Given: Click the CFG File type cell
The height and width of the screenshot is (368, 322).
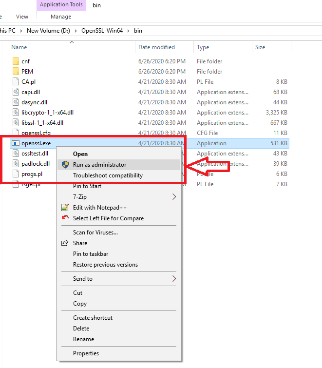Looking at the screenshot, I should [208, 133].
